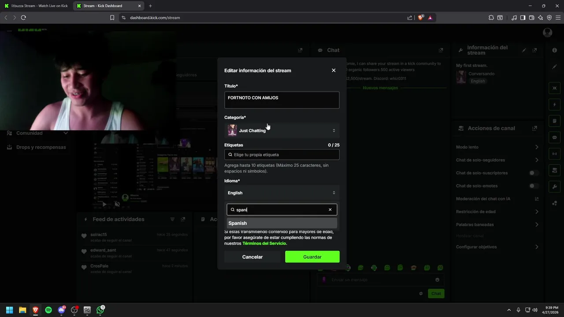
Task: Open the emoji picker in chat
Action: click(437, 280)
